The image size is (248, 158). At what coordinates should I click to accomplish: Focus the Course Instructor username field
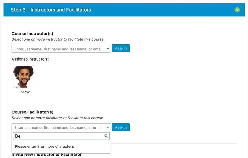[x=61, y=49]
